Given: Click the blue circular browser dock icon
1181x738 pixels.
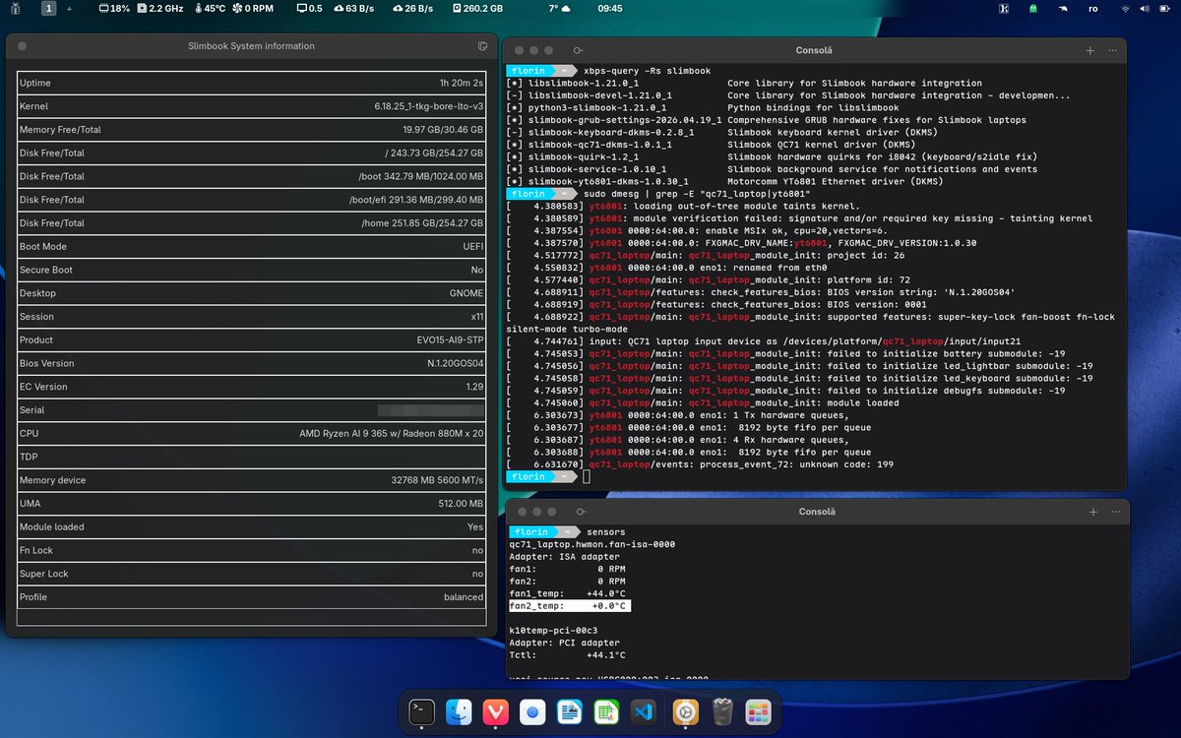Looking at the screenshot, I should tap(532, 710).
